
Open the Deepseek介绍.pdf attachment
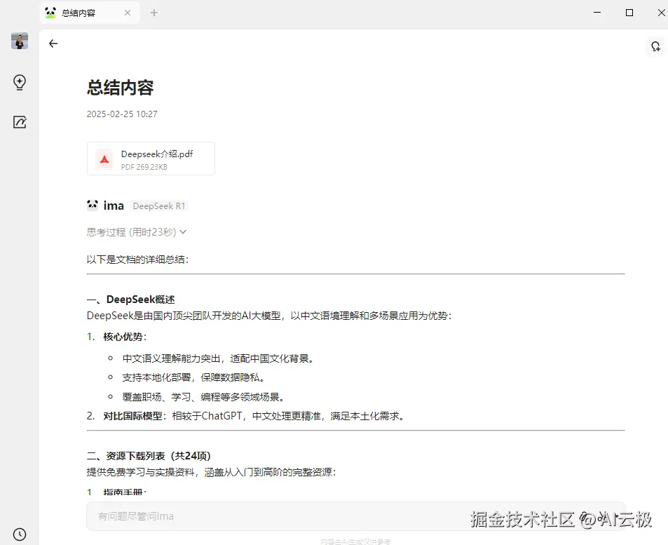(151, 159)
